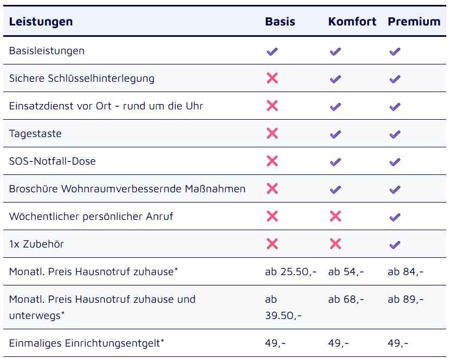Click the Basis price 'ab 25.50,-'

[x=291, y=271]
